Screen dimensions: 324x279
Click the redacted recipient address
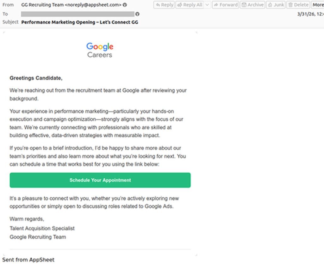coord(78,14)
